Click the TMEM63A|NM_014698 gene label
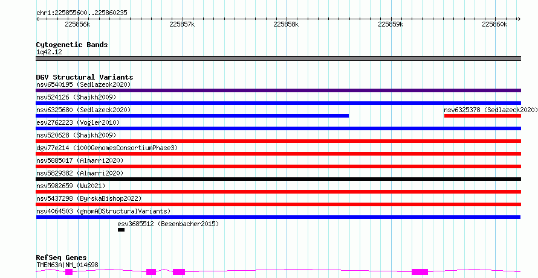538x278 pixels. pyautogui.click(x=67, y=265)
